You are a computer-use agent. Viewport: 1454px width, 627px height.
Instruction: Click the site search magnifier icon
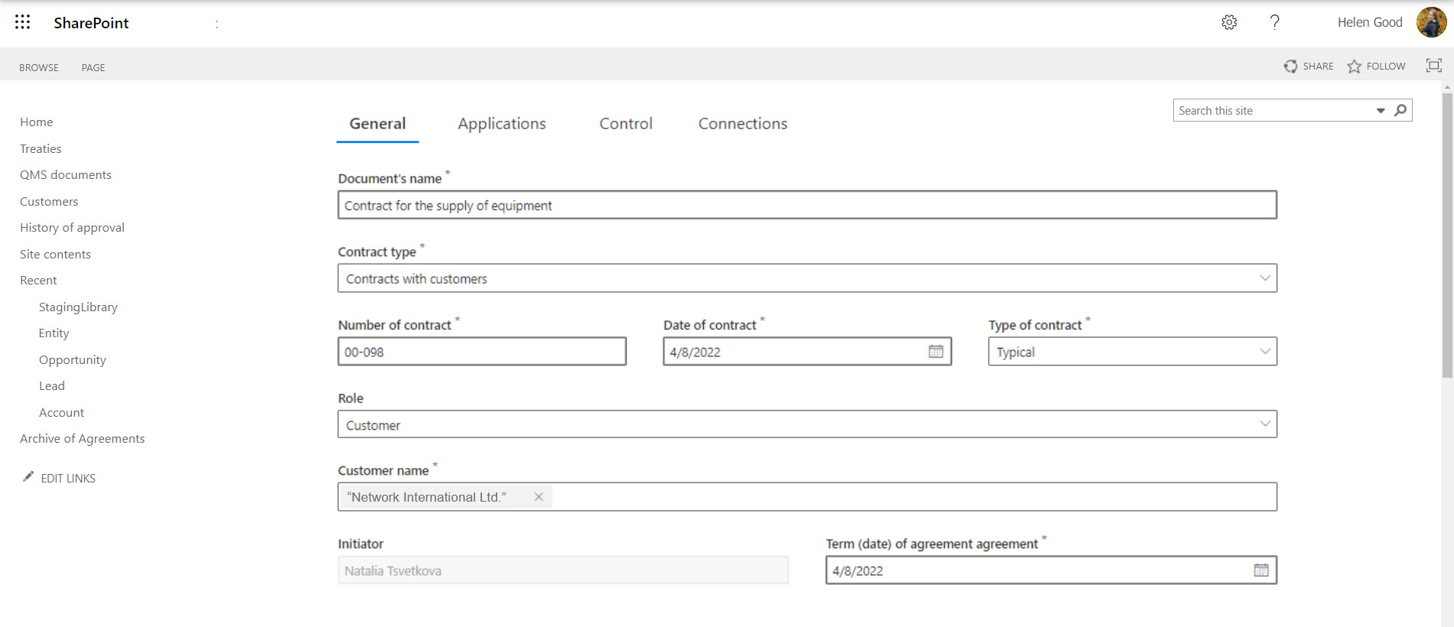coord(1400,110)
